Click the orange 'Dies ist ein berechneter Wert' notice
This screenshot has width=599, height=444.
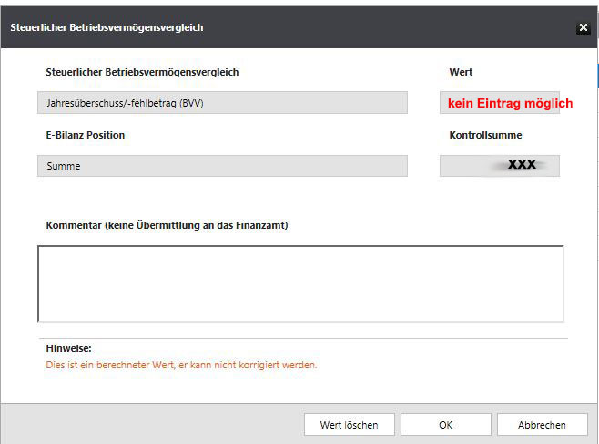click(x=181, y=365)
